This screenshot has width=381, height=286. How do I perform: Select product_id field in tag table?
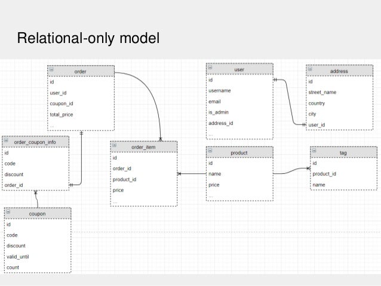pyautogui.click(x=343, y=174)
